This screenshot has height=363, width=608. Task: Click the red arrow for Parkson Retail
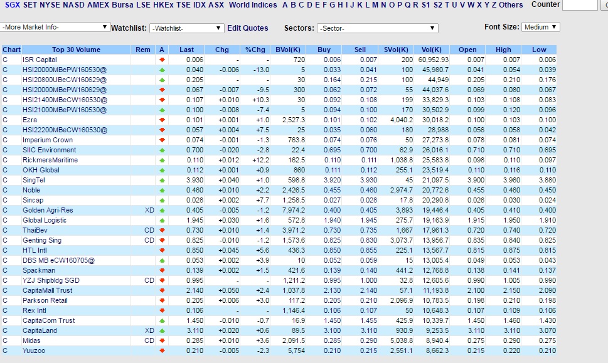pos(162,301)
